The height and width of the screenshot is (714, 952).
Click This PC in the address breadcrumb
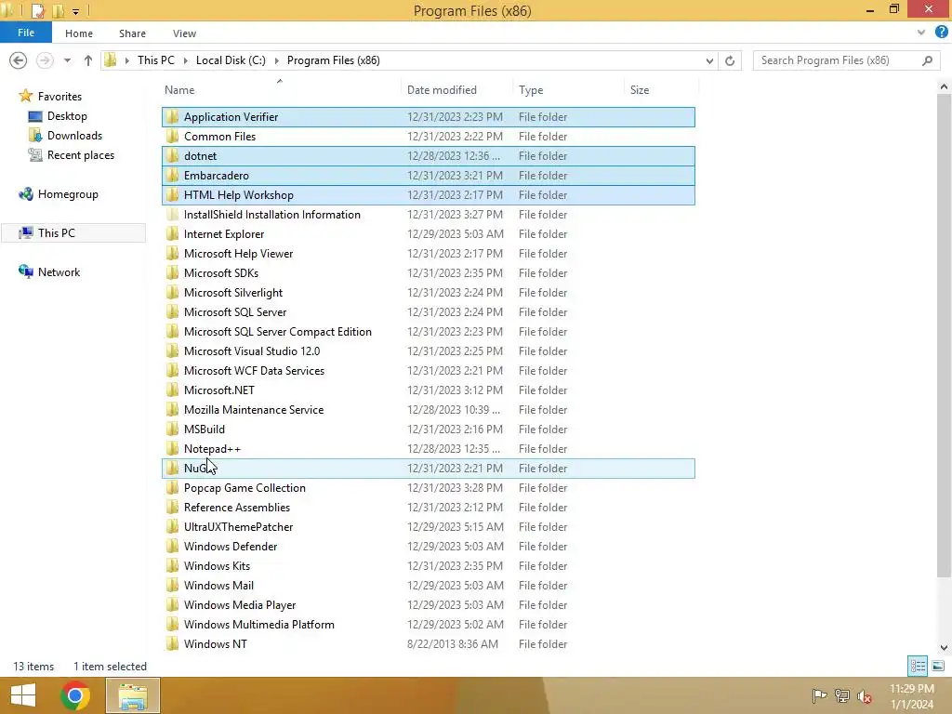(156, 60)
